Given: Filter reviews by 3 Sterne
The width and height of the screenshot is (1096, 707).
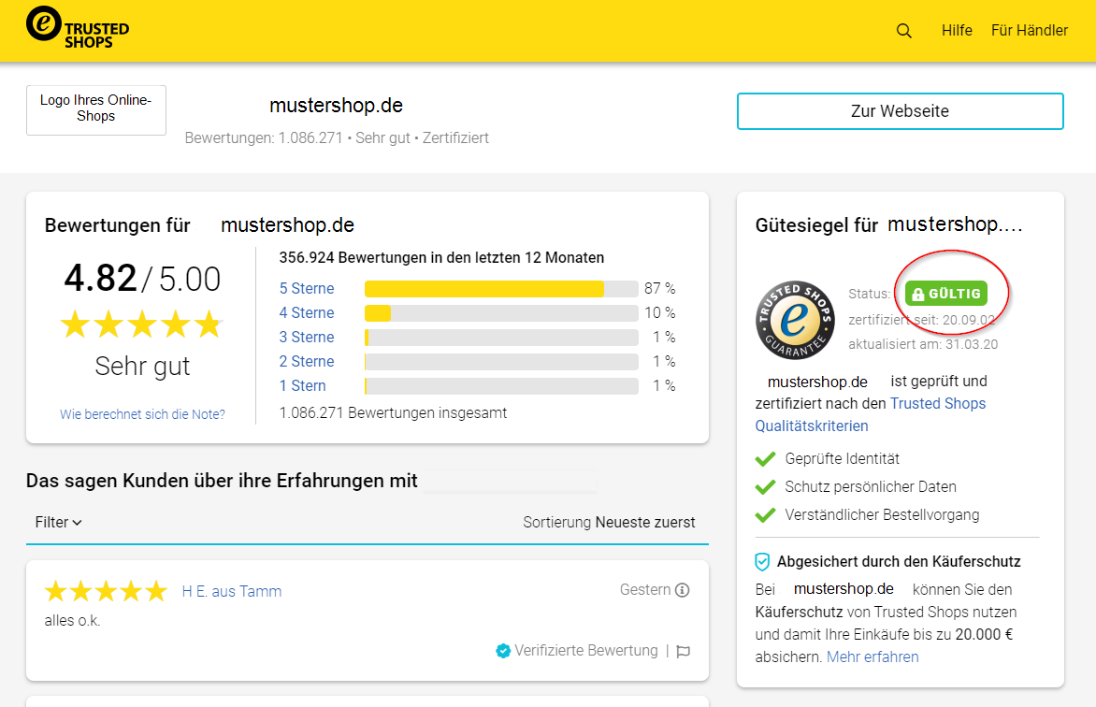Looking at the screenshot, I should coord(306,337).
